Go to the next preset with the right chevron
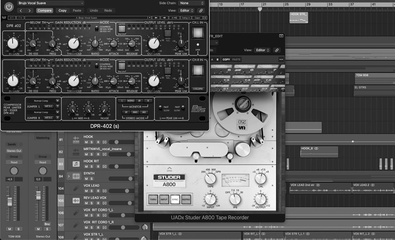The height and width of the screenshot is (240, 395). (x=29, y=10)
